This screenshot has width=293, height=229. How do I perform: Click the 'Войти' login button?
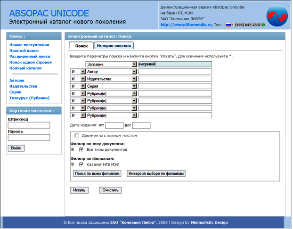[16, 148]
